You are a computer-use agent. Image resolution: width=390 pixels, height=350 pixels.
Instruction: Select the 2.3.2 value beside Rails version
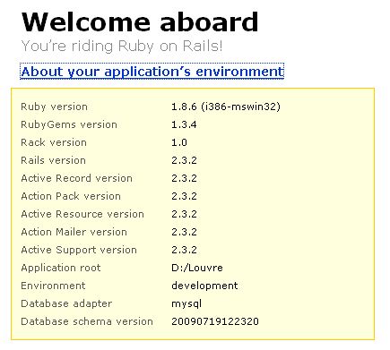click(184, 160)
